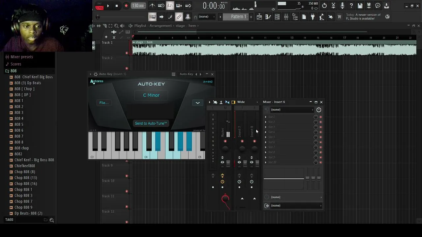The height and width of the screenshot is (237, 422).
Task: Open the audio editor scissors icon
Action: point(333,6)
